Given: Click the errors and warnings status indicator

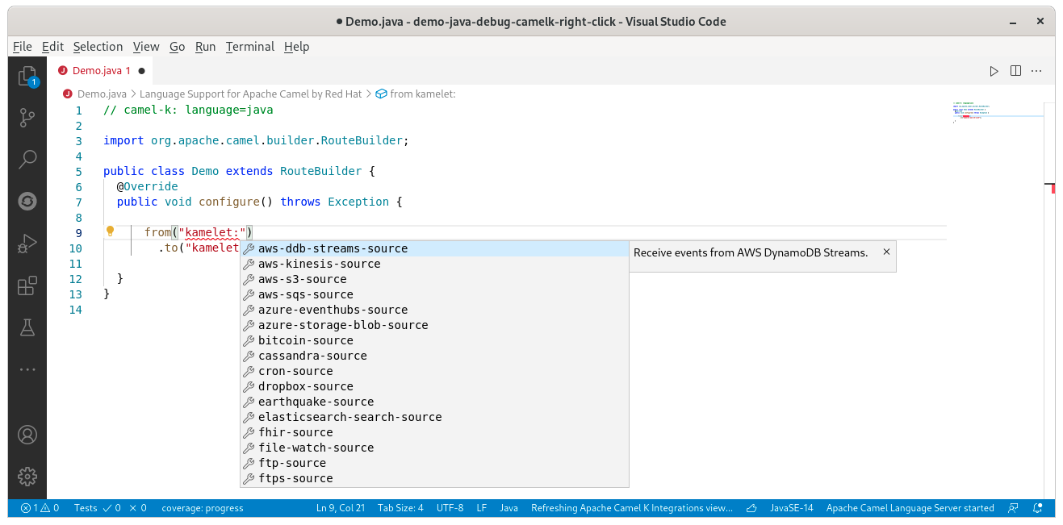Looking at the screenshot, I should click(x=40, y=508).
